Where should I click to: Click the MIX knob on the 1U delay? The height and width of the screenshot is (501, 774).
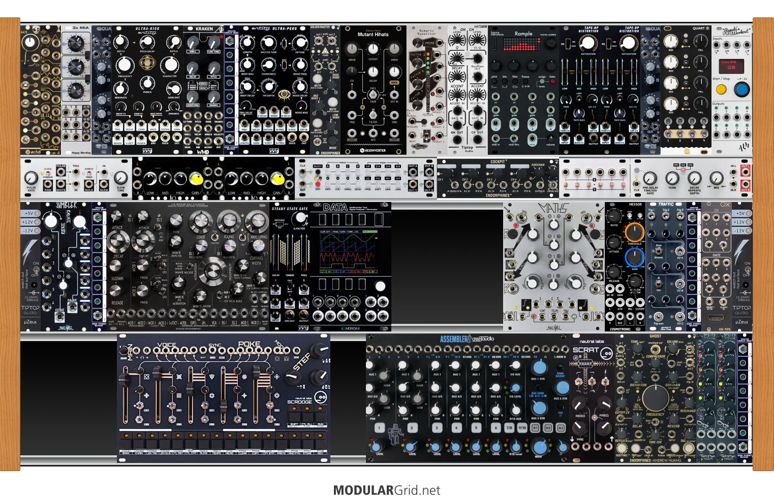[x=717, y=178]
